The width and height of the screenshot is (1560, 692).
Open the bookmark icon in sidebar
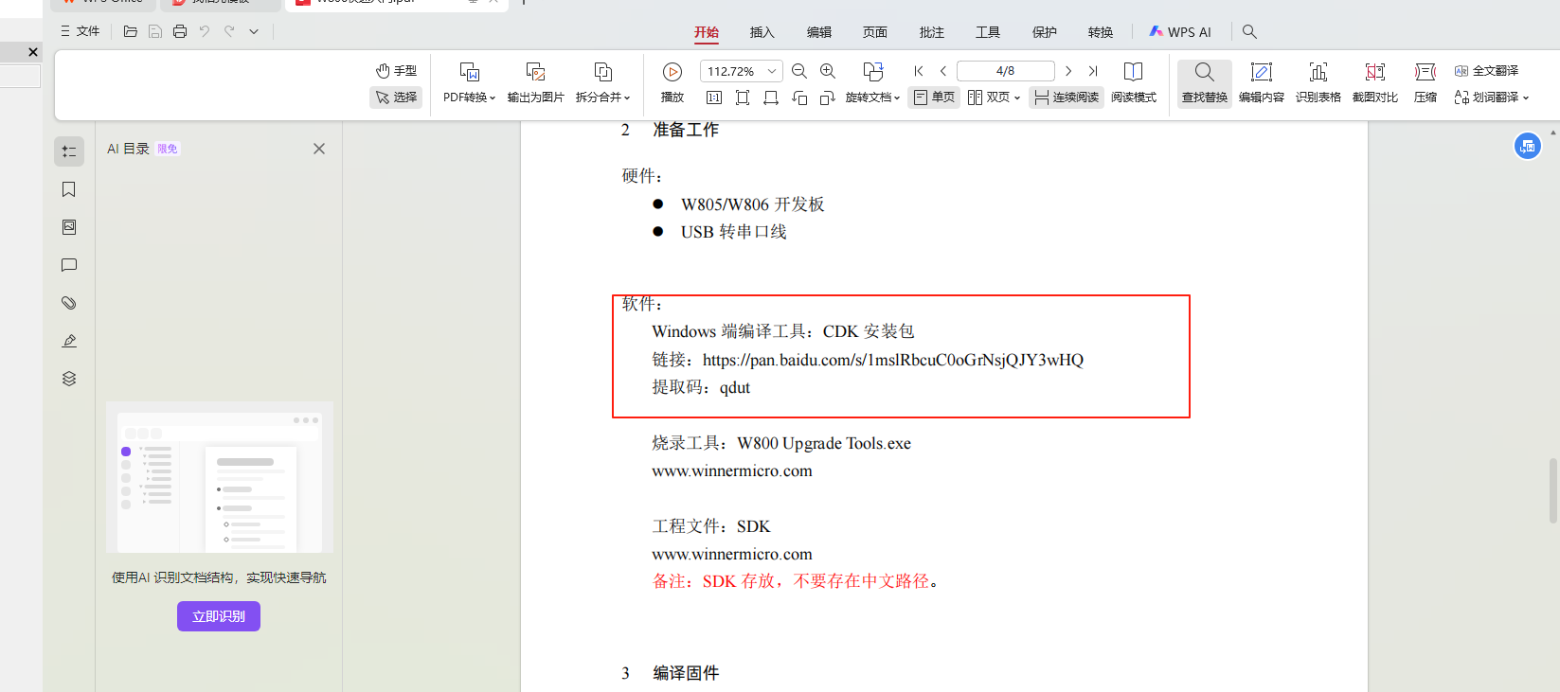tap(69, 189)
